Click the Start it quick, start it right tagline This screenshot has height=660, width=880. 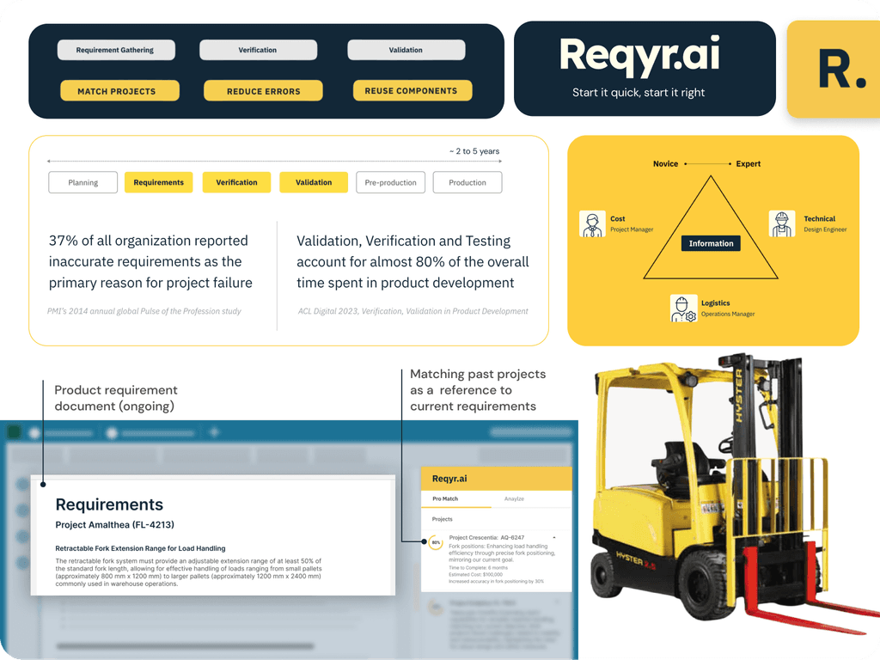639,93
